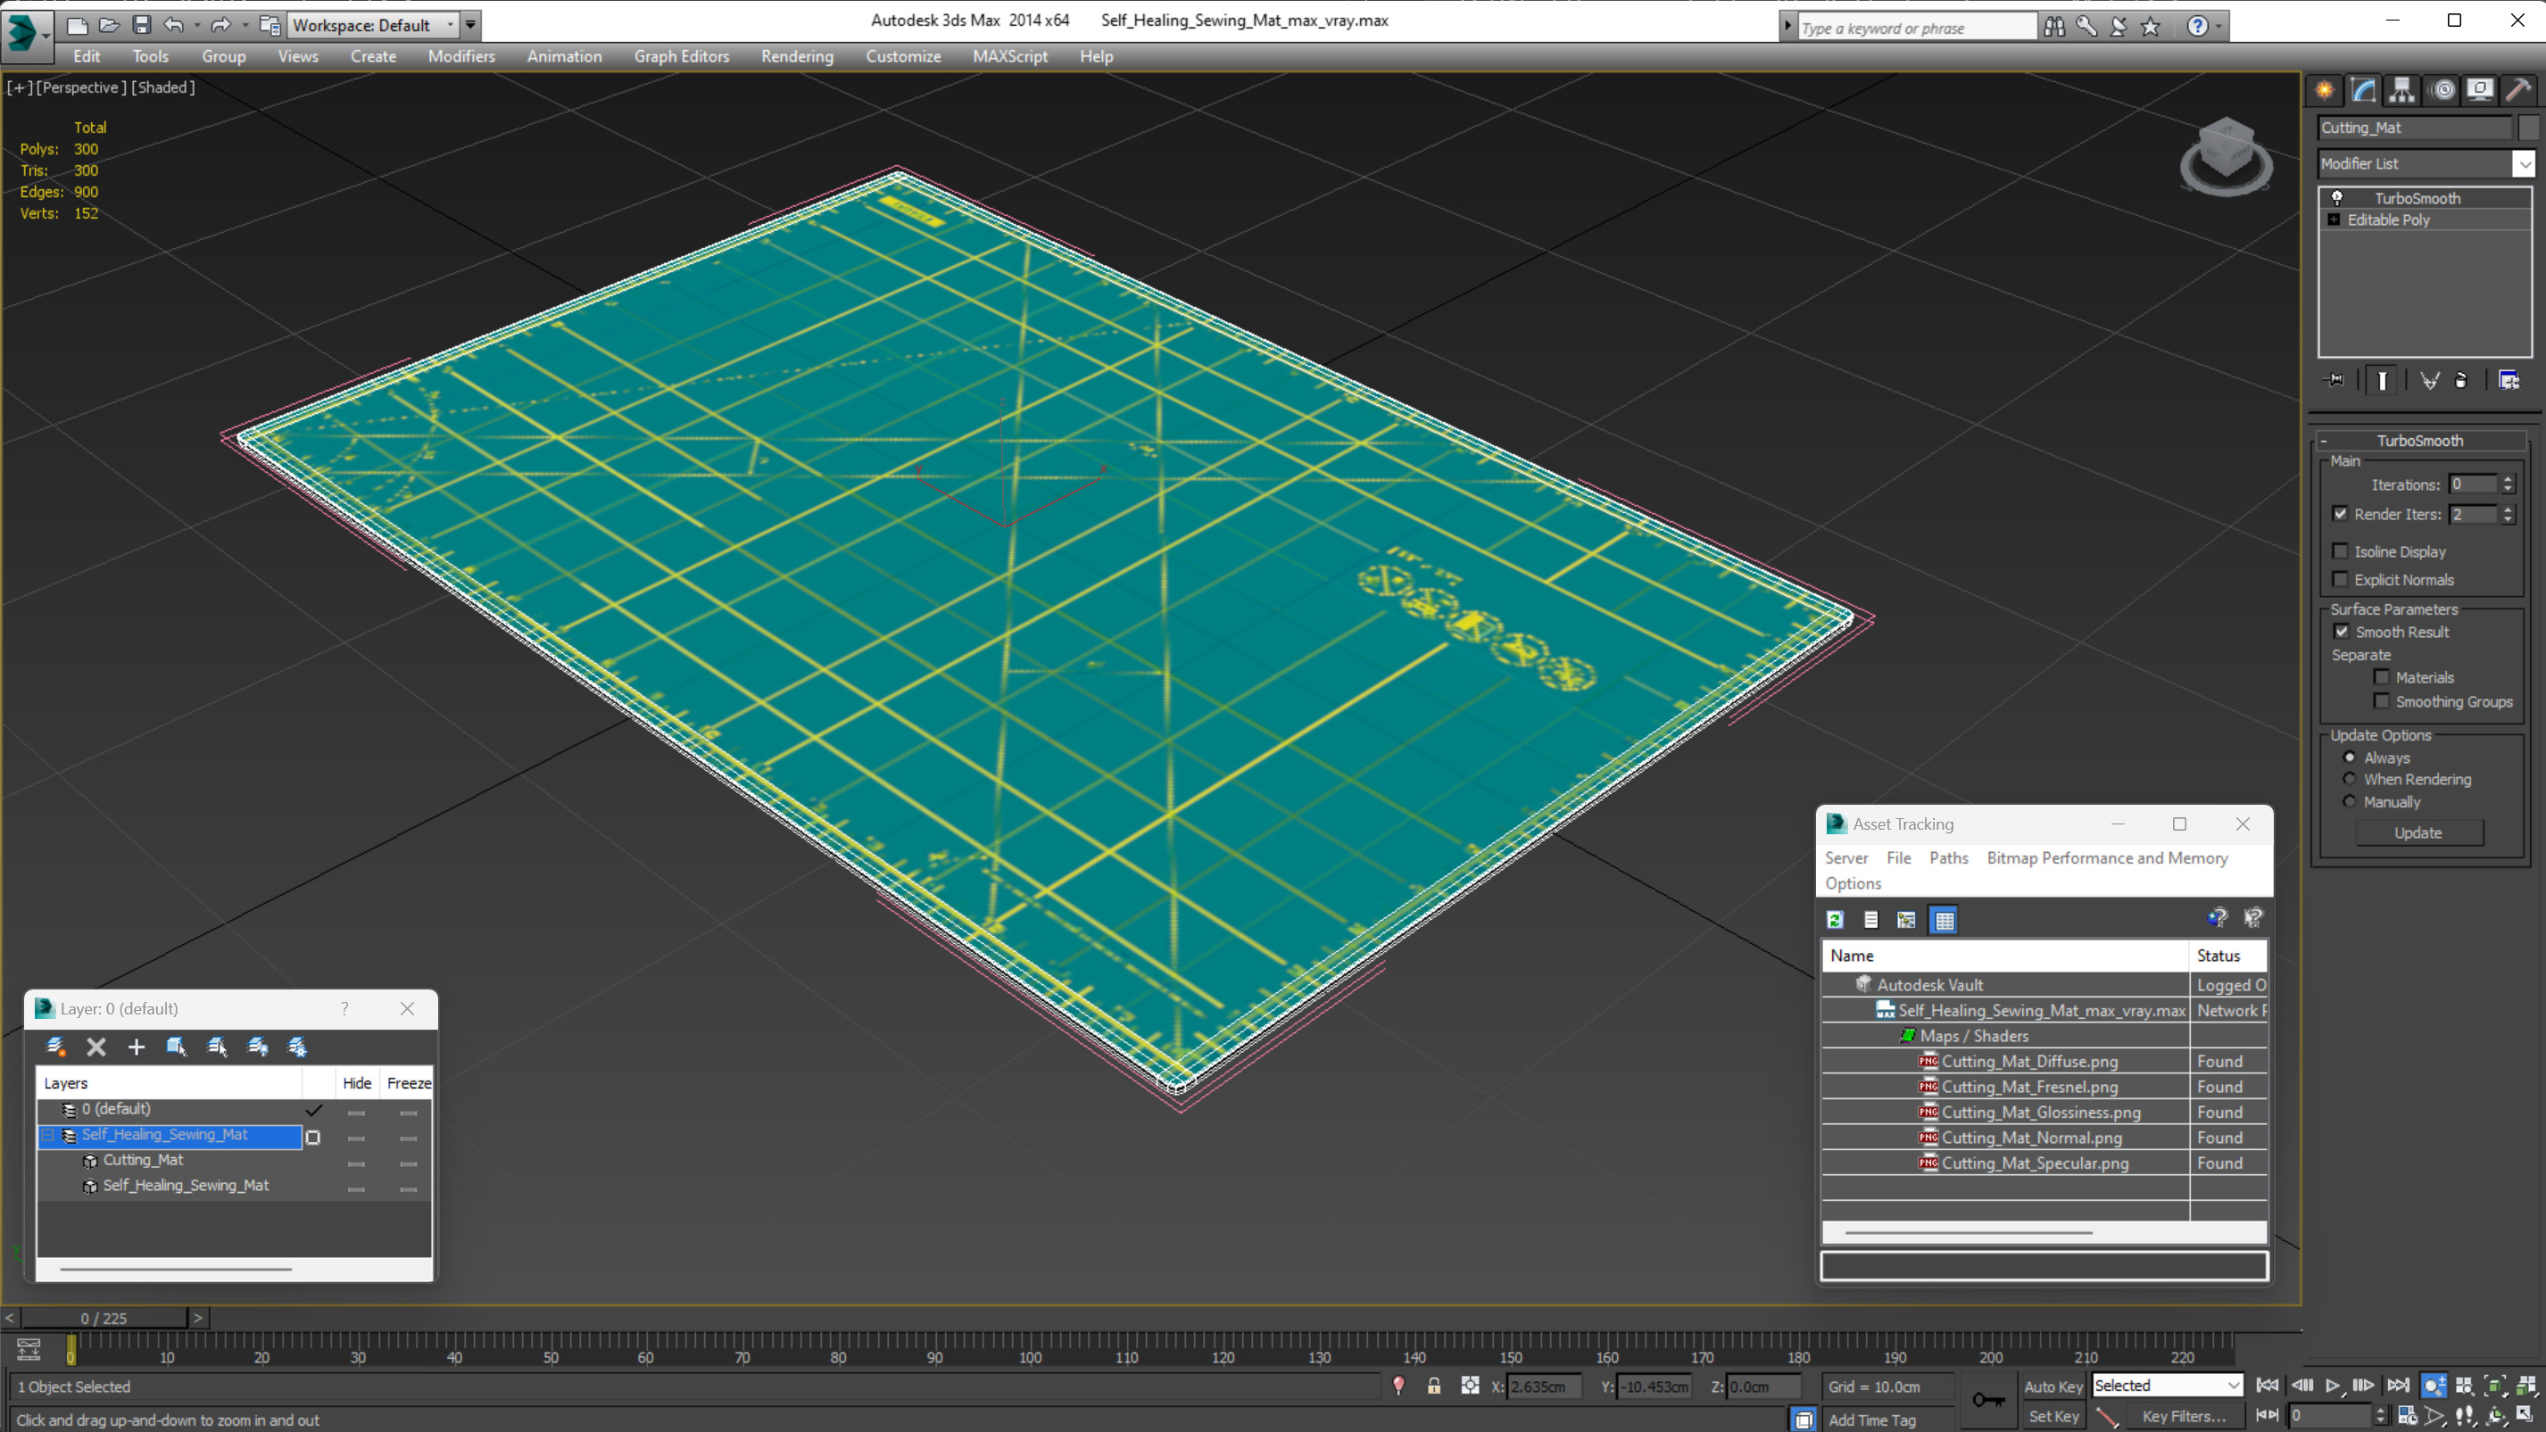Screen dimensions: 2546x1432
Task: Click the Asset Tracking list view icon
Action: tap(1871, 920)
